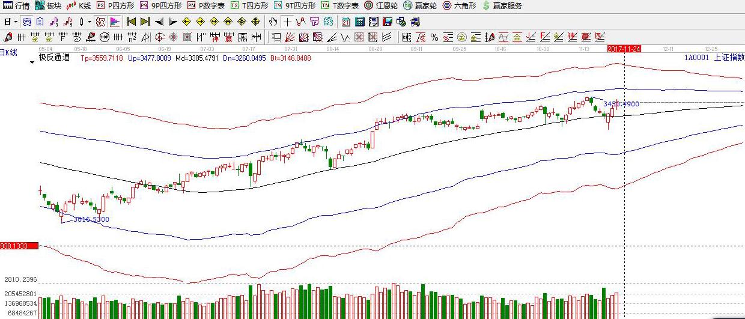Viewport: 745px width, 319px height.
Task: Click the red 2017-11-24 date marker
Action: coord(624,48)
